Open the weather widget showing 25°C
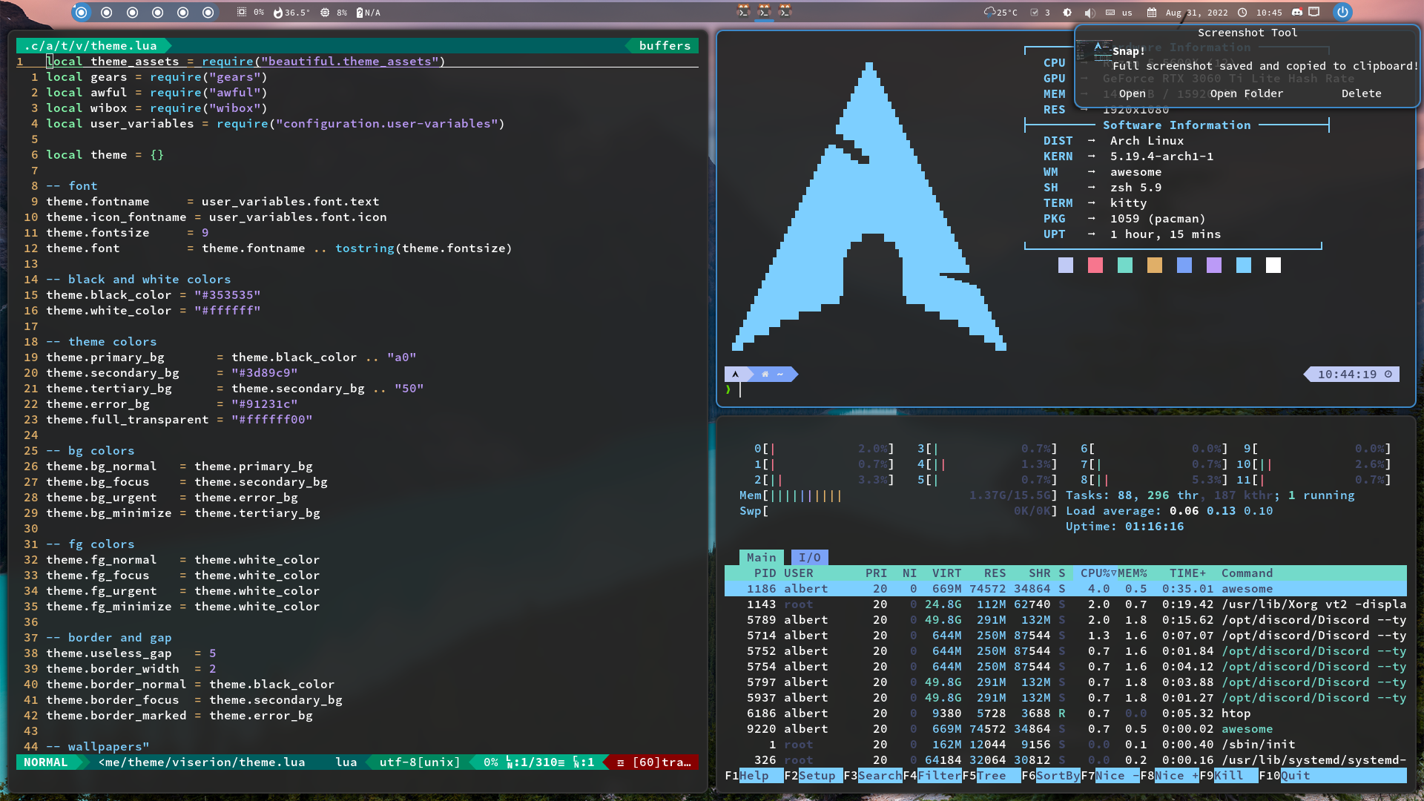Image resolution: width=1424 pixels, height=801 pixels. click(x=1001, y=12)
